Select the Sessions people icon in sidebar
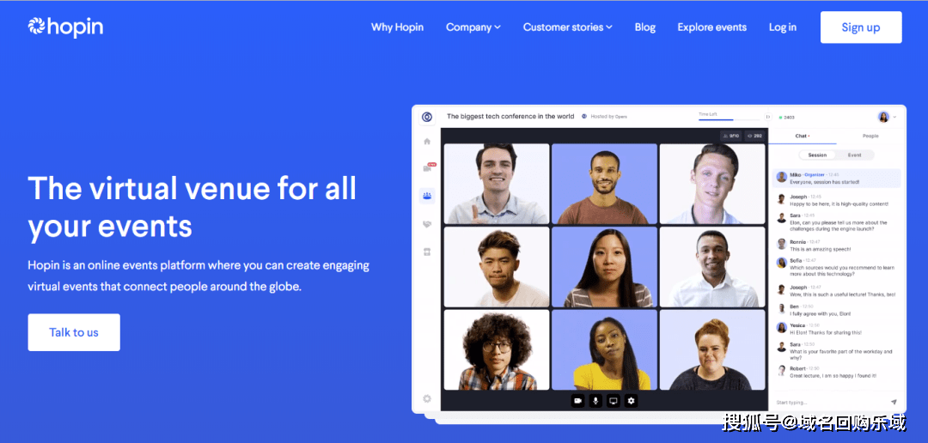The width and height of the screenshot is (928, 443). tap(427, 196)
